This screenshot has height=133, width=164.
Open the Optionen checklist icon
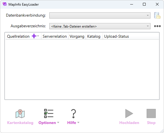(49, 114)
